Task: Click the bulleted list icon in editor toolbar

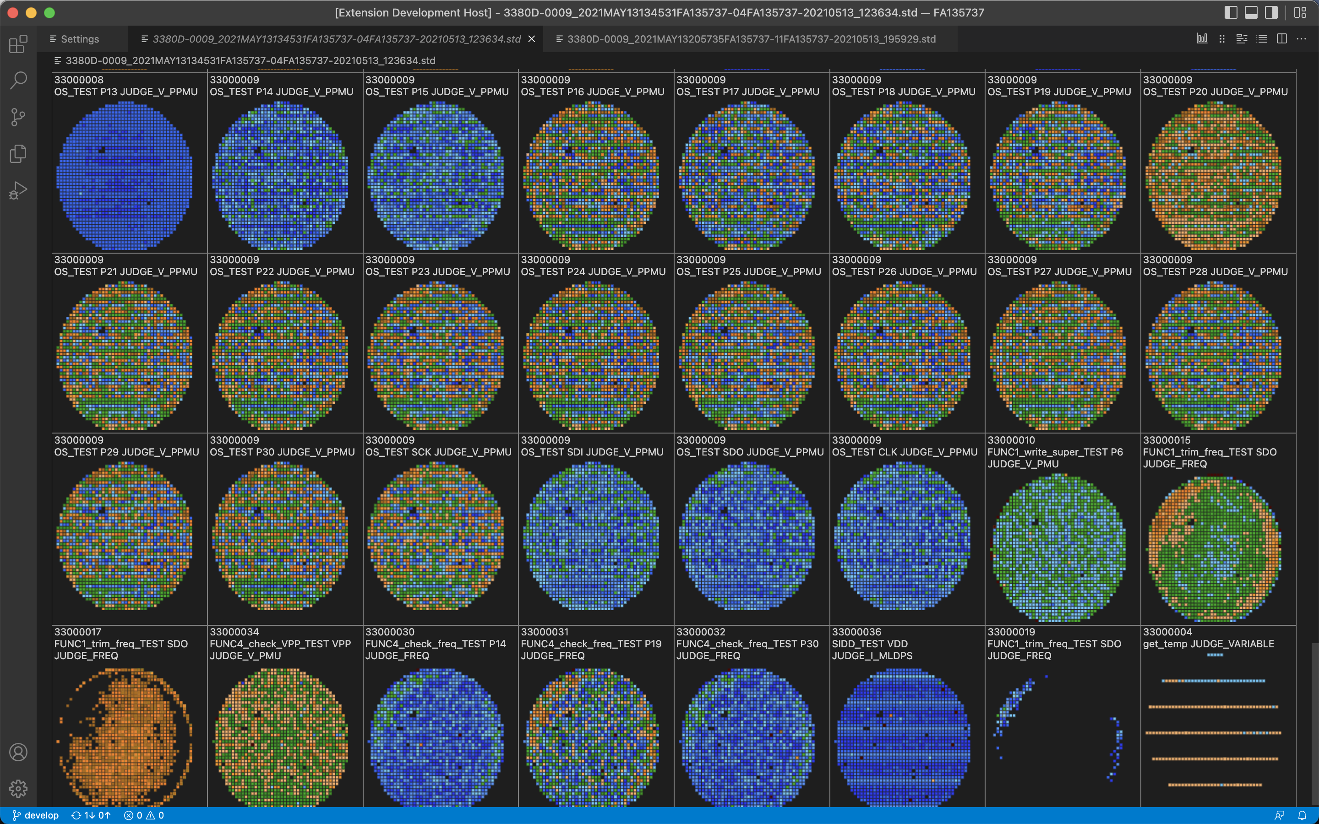Action: point(1262,39)
